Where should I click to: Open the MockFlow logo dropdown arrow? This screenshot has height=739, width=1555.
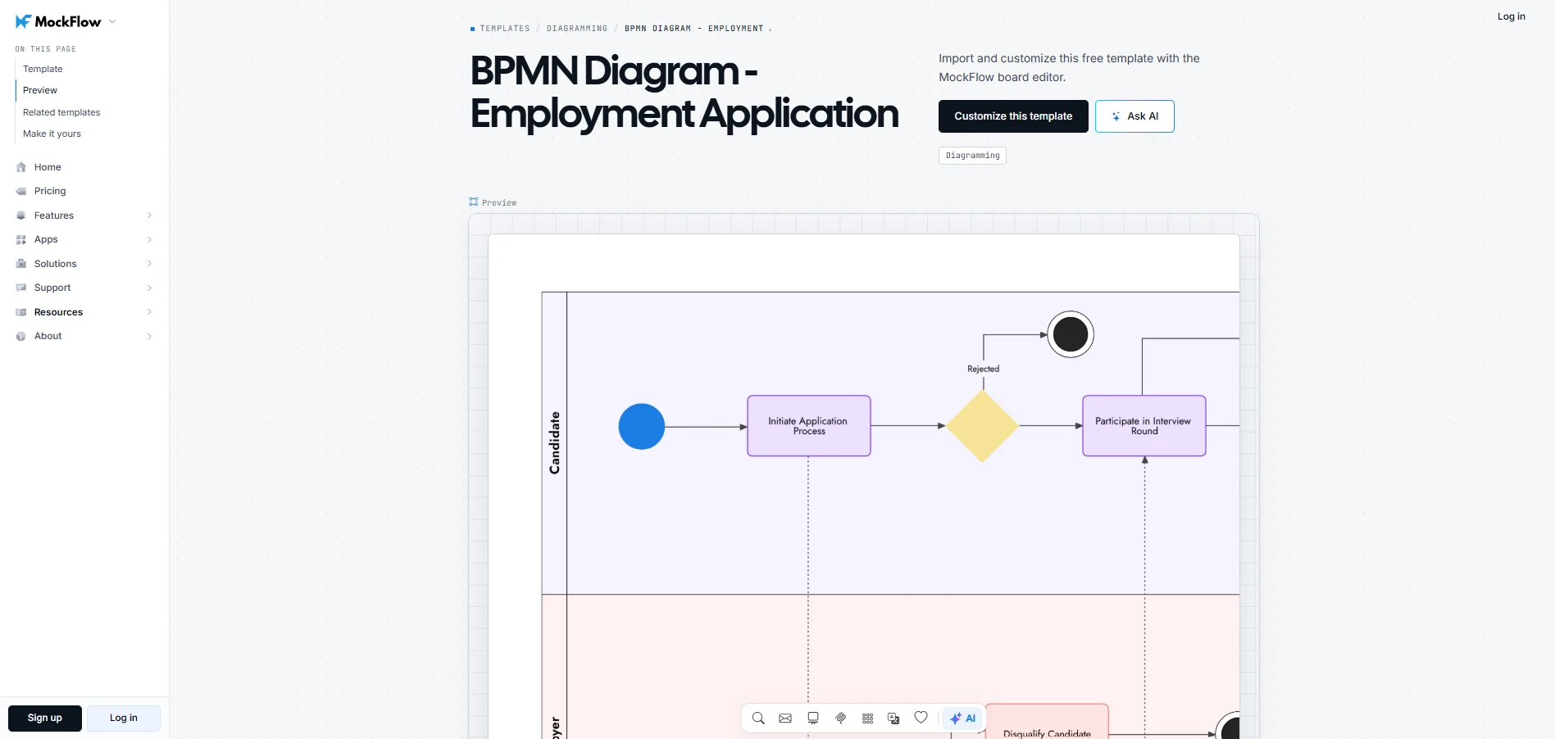pyautogui.click(x=112, y=22)
